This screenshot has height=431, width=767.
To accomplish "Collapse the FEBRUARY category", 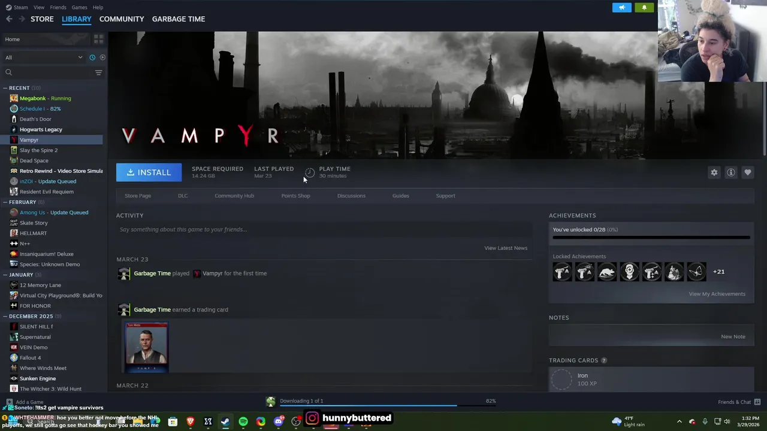I will [x=5, y=202].
